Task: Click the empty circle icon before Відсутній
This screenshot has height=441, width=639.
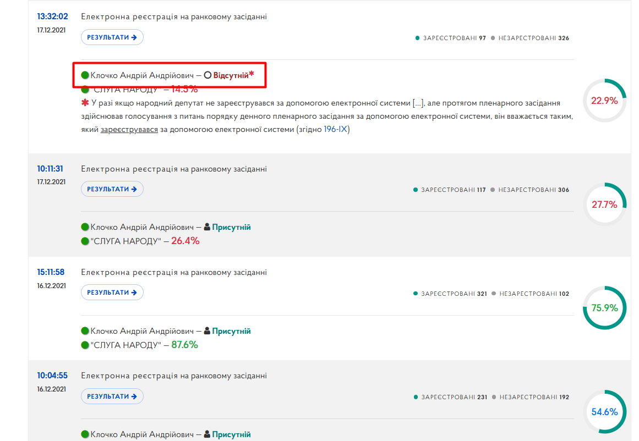Action: click(x=207, y=75)
